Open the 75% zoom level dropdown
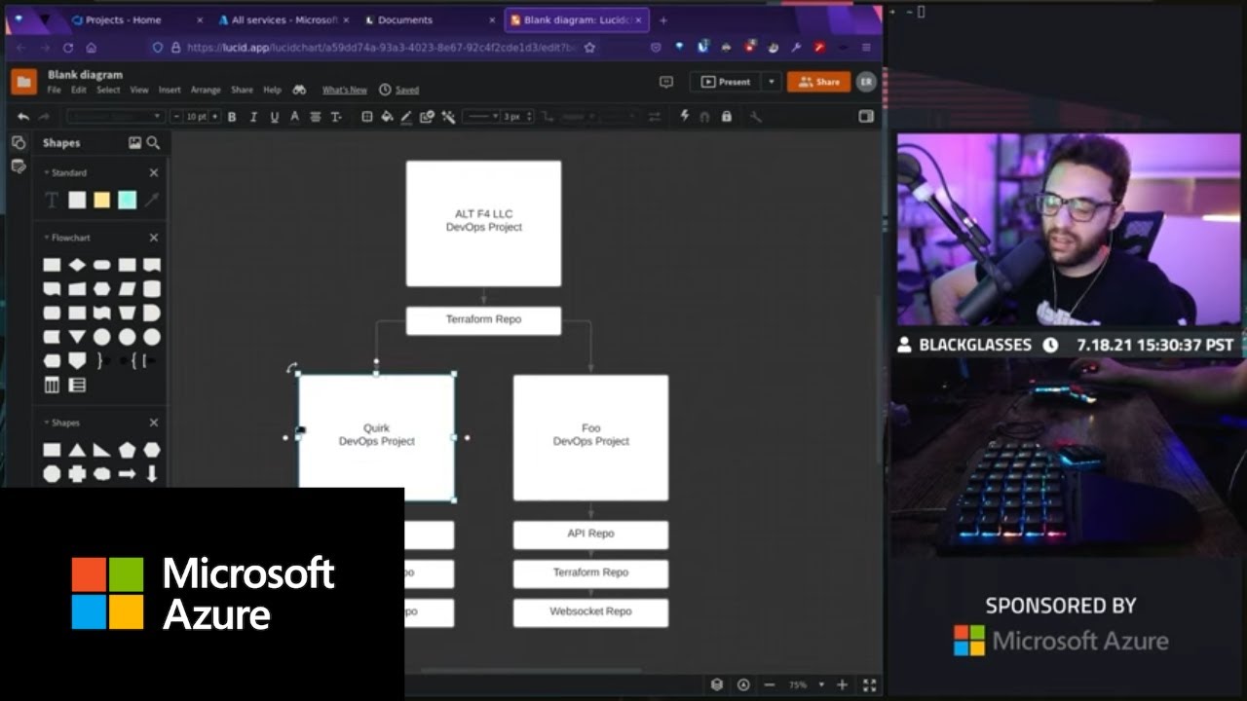This screenshot has height=701, width=1247. coord(806,685)
